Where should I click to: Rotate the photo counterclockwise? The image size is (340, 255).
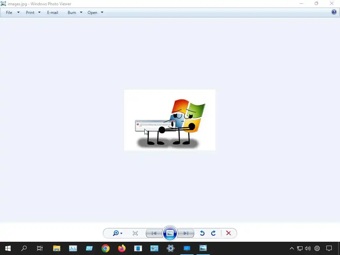tap(202, 233)
